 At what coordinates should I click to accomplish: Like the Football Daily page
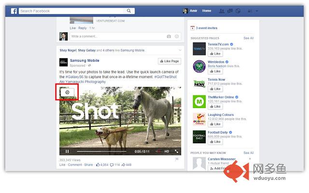click(215, 142)
